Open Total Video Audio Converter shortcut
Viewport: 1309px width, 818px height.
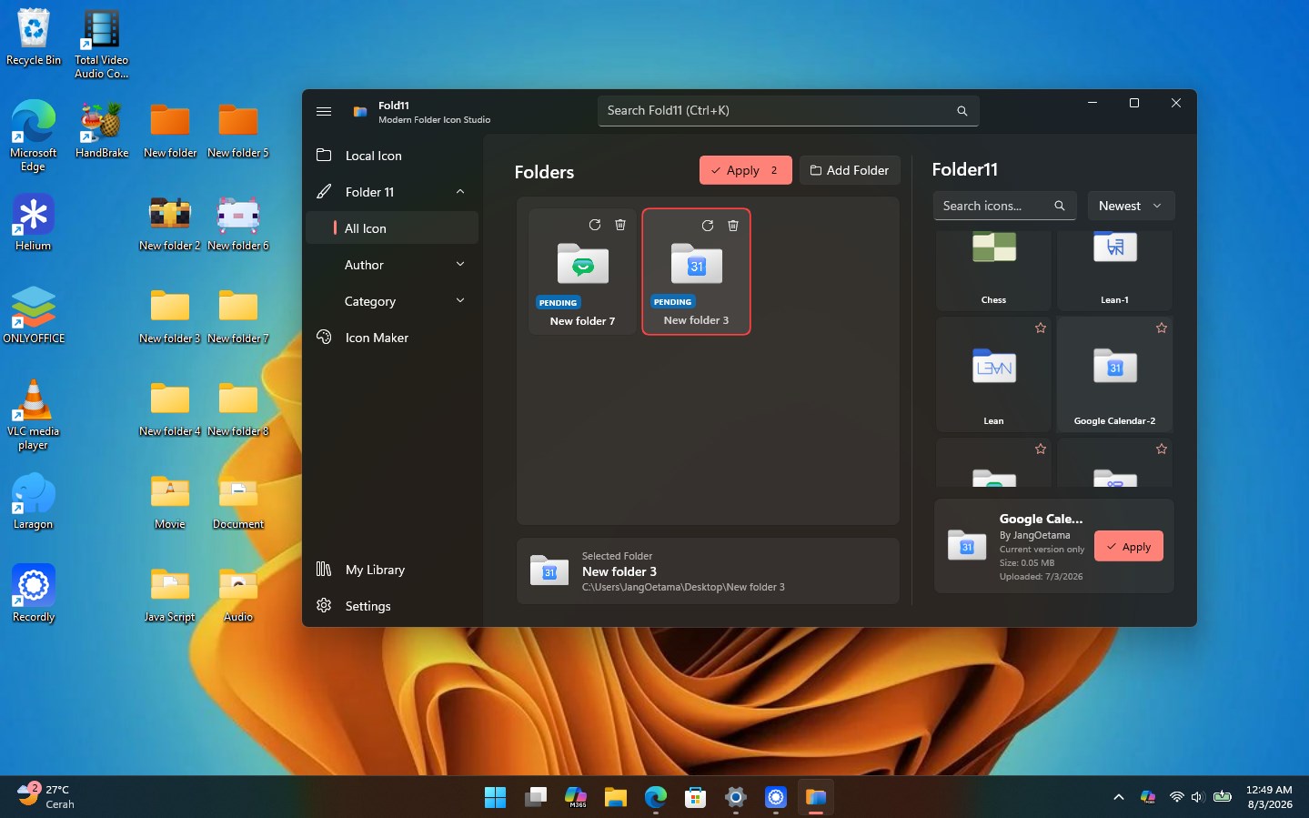pos(101,45)
